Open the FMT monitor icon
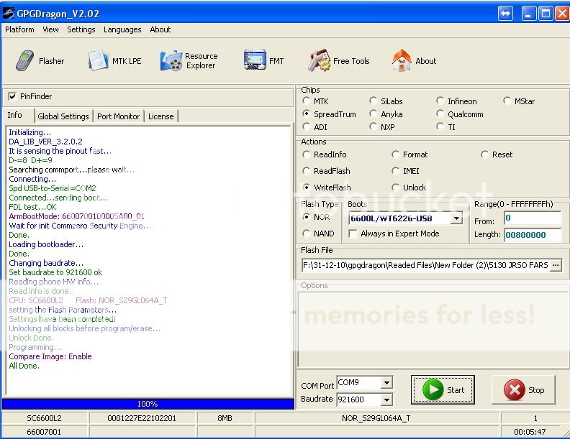The width and height of the screenshot is (570, 439). 255,60
